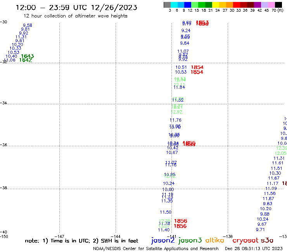Click the 'jason3' satellite legend label
287x252 pixels.
tap(190, 241)
